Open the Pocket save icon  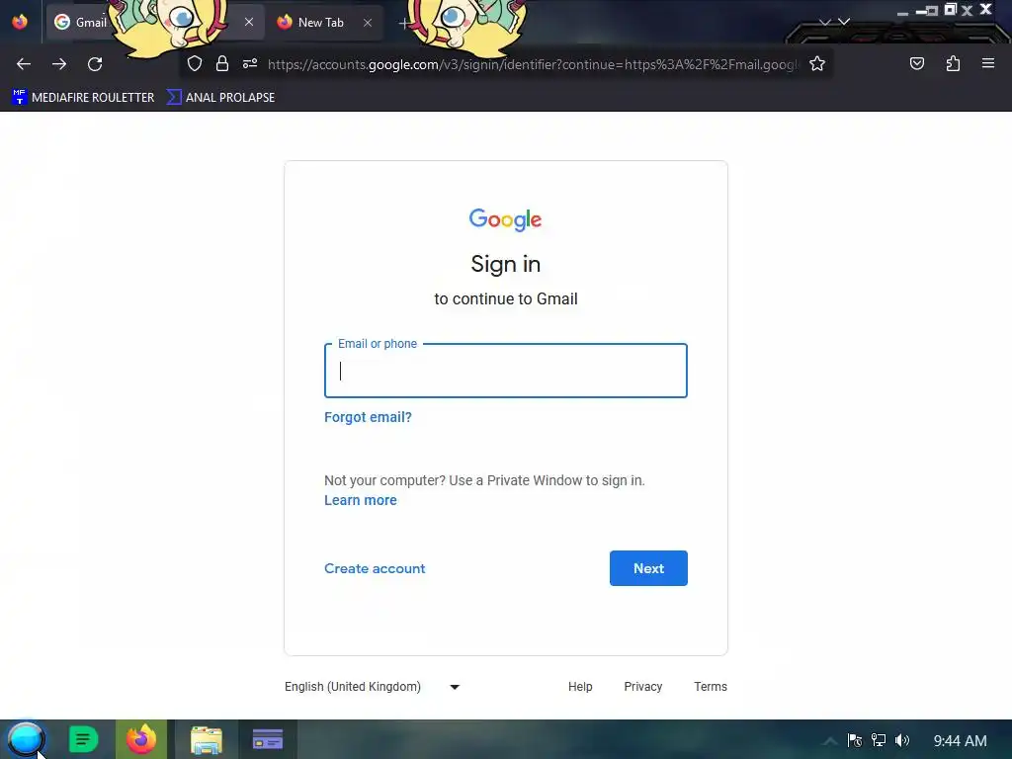tap(917, 63)
